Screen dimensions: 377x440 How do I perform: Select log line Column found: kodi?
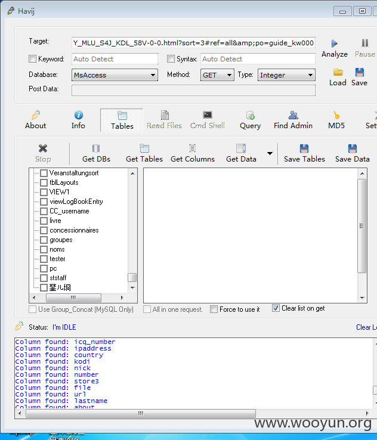pos(52,361)
